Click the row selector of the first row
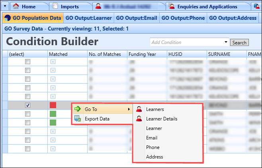262x168 pixels. [5, 62]
